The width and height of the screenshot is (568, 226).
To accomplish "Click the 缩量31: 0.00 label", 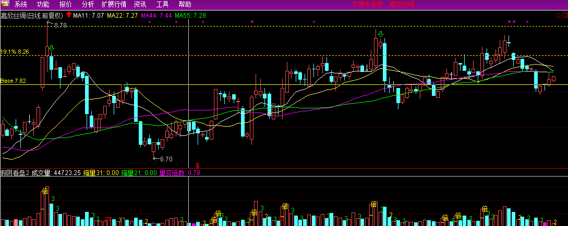I will click(101, 173).
